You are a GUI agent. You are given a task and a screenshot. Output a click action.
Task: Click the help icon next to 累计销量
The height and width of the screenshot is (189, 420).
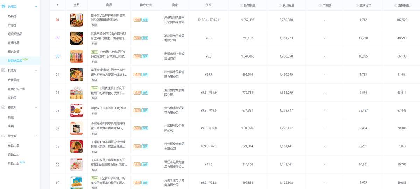click(280, 5)
